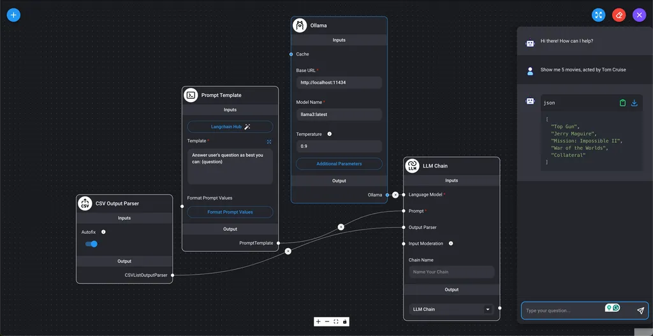Toggle the canvas interactivity lock
This screenshot has width=653, height=336.
tap(345, 321)
